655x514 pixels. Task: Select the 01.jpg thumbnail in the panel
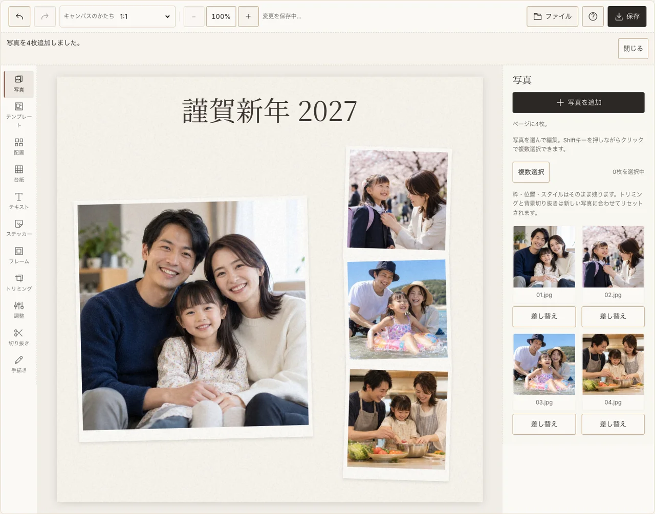[544, 257]
